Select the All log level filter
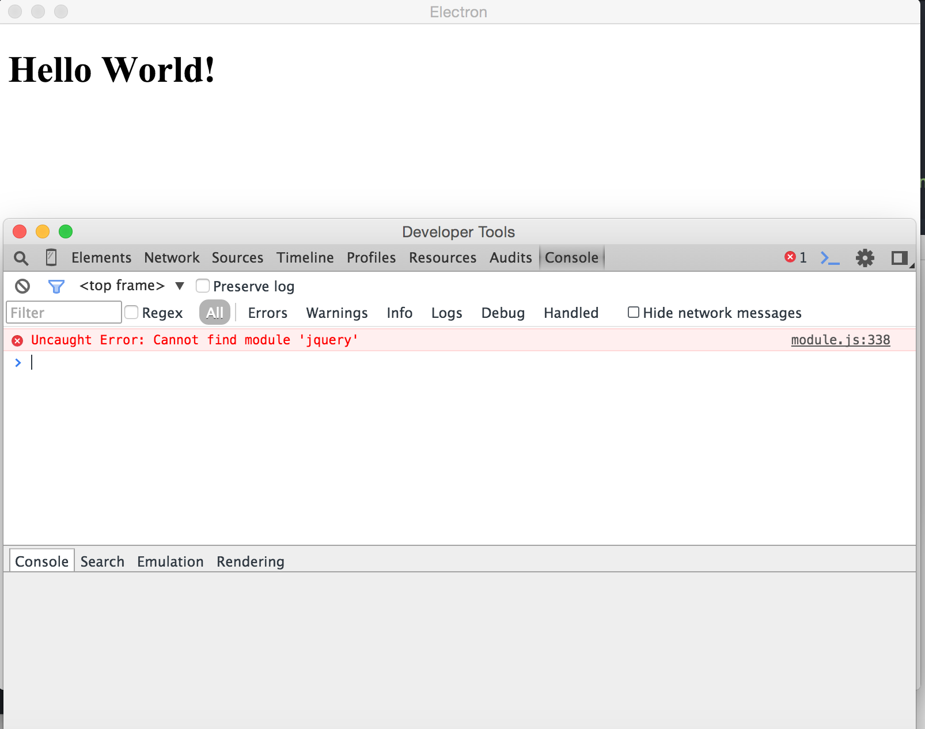The image size is (925, 729). tap(215, 313)
